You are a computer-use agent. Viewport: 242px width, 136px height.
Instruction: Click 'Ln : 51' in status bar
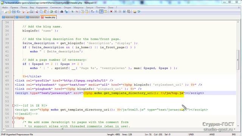click(x=148, y=134)
